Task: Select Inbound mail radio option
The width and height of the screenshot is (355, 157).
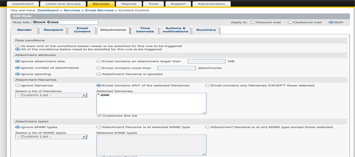Action: coord(252,22)
